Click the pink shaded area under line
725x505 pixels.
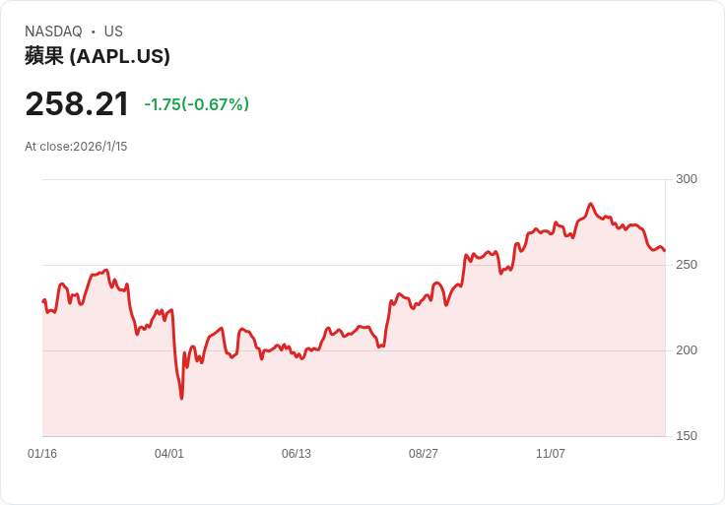394,394
